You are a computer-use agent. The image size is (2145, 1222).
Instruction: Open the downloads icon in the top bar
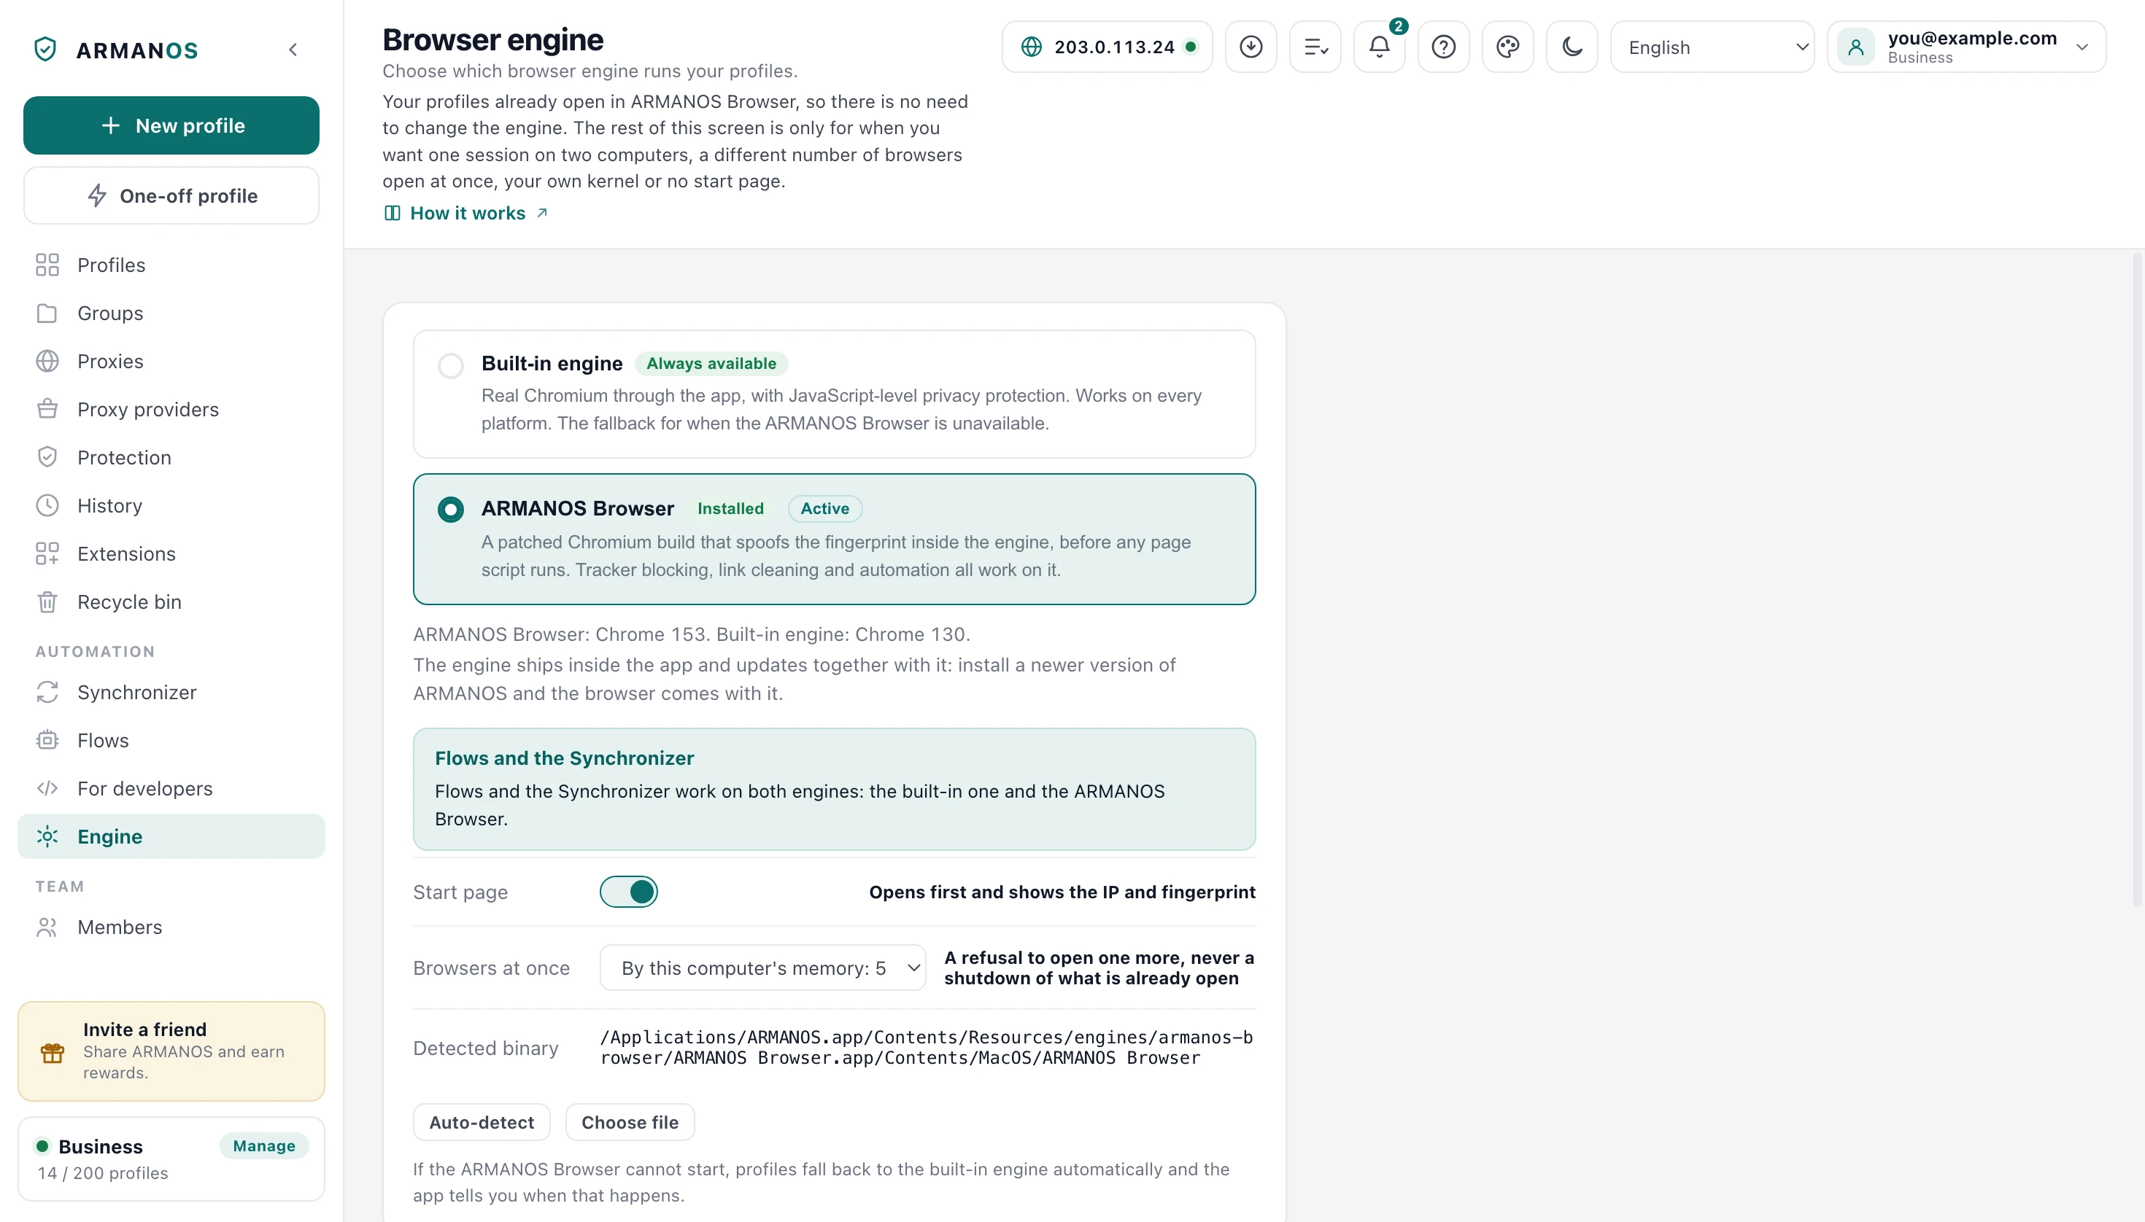click(x=1251, y=47)
